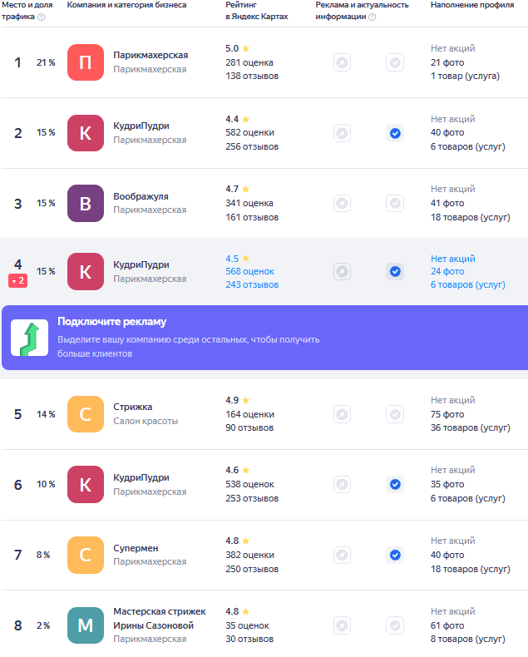The image size is (528, 657).
Task: Click the blue verified checkmark in Супермен row
Action: click(x=395, y=555)
